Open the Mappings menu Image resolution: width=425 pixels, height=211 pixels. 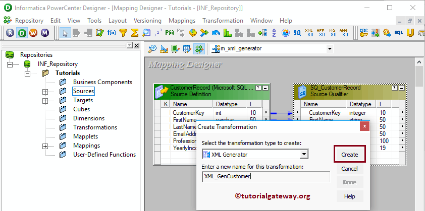click(x=182, y=21)
